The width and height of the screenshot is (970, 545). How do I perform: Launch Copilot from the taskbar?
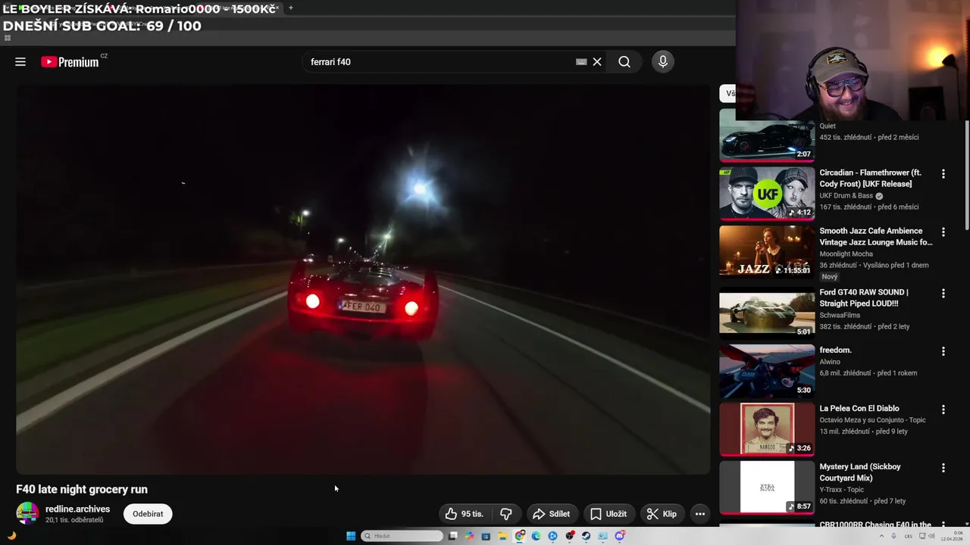[x=469, y=536]
